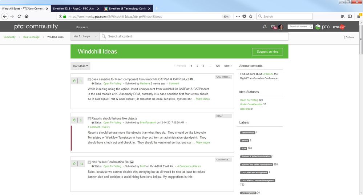Check the box for New Yellow Confirmation Bar
The image size is (363, 195).
(89, 162)
